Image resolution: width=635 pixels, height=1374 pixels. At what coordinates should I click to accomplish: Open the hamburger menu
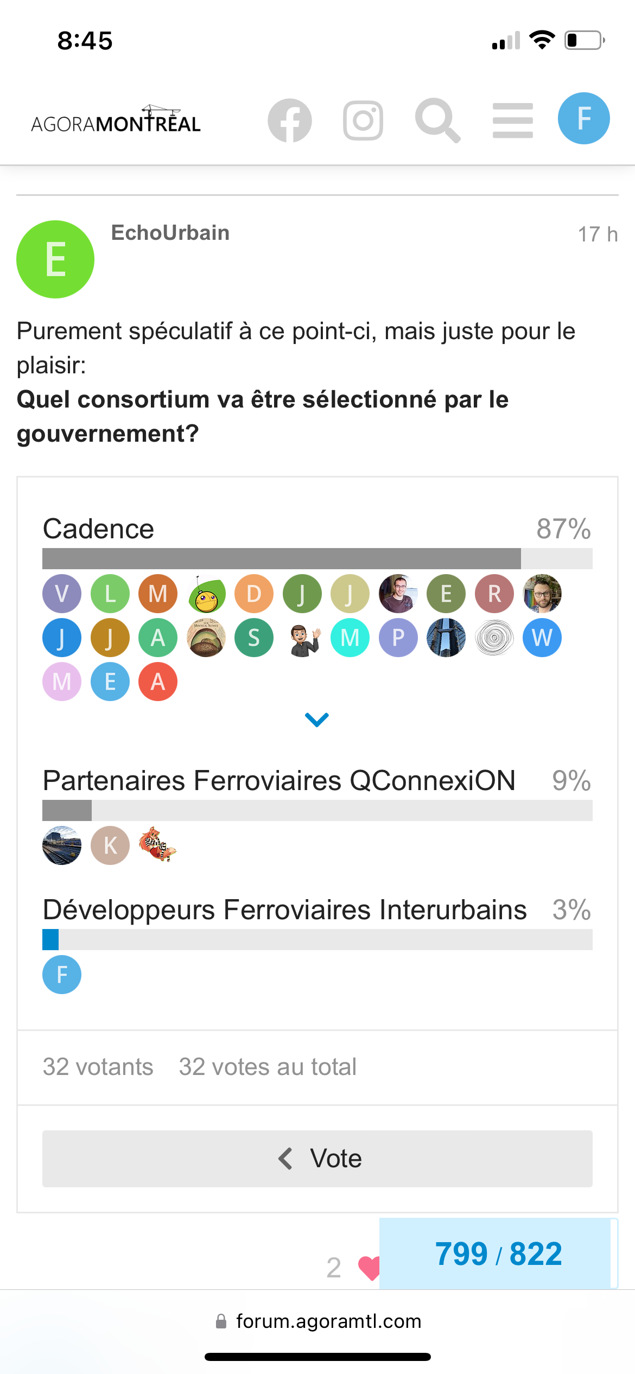(513, 120)
